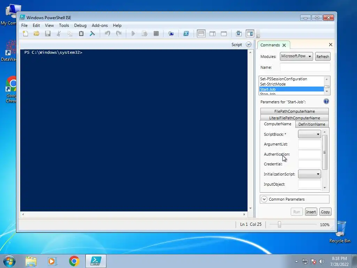Open the Debug menu
Image resolution: width=357 pixels, height=268 pixels.
point(80,25)
